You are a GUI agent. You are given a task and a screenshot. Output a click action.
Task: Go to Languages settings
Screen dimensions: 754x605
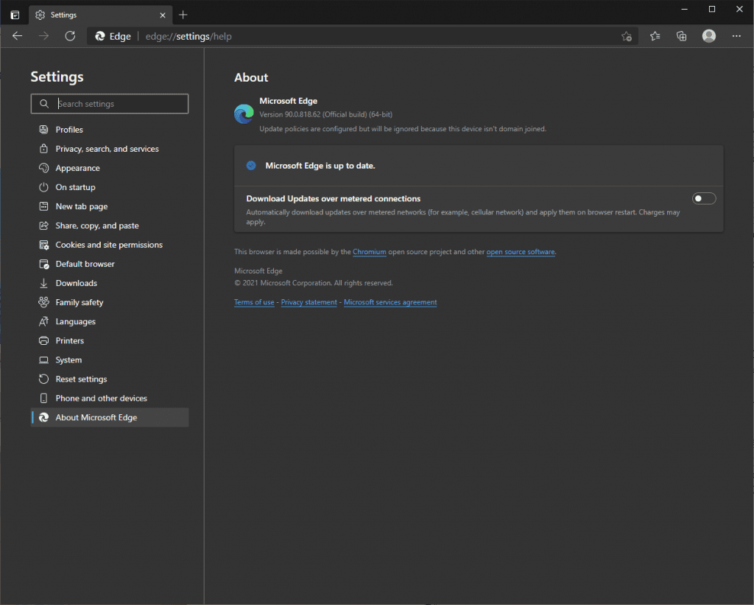110,321
